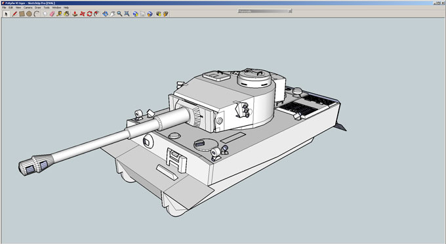Viewport: 446px width, 244px height.
Task: Activate the Rotate tool
Action: [x=89, y=14]
